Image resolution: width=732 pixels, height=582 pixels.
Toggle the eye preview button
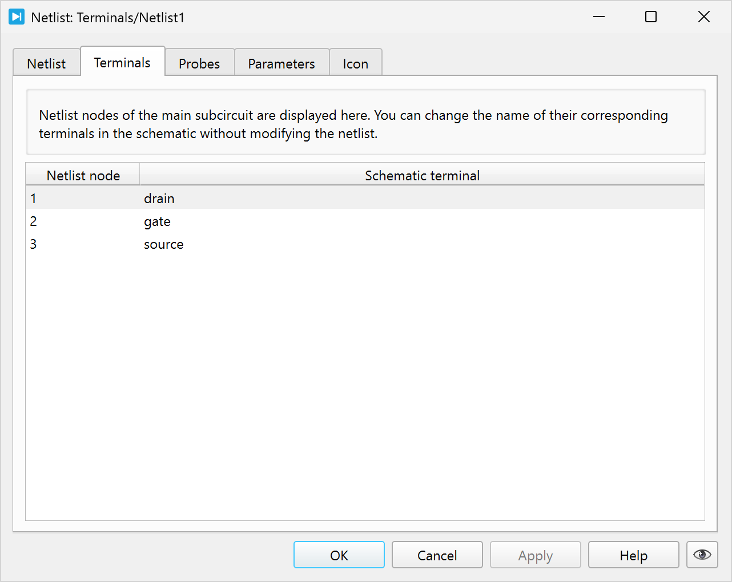(702, 555)
